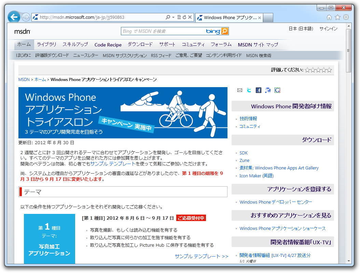This screenshot has height=273, width=360.
Task: Open the Tools gear icon
Action: (346, 17)
